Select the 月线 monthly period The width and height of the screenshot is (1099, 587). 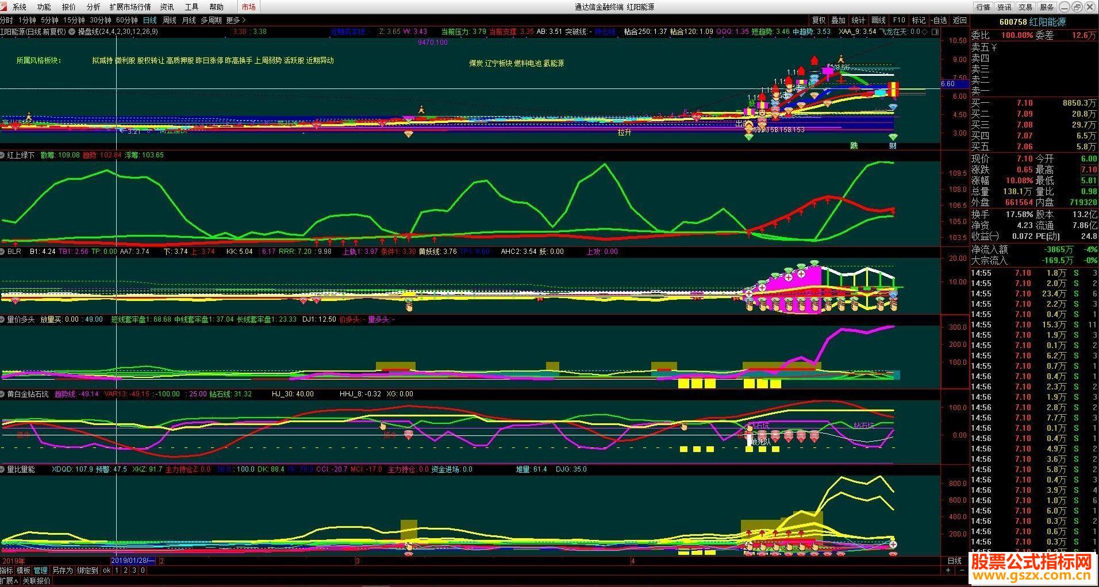click(x=189, y=20)
